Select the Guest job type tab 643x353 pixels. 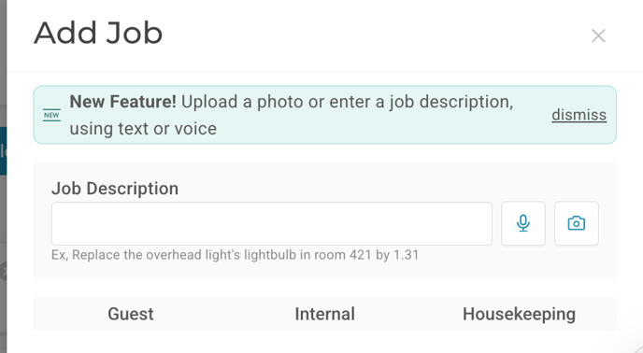[131, 314]
